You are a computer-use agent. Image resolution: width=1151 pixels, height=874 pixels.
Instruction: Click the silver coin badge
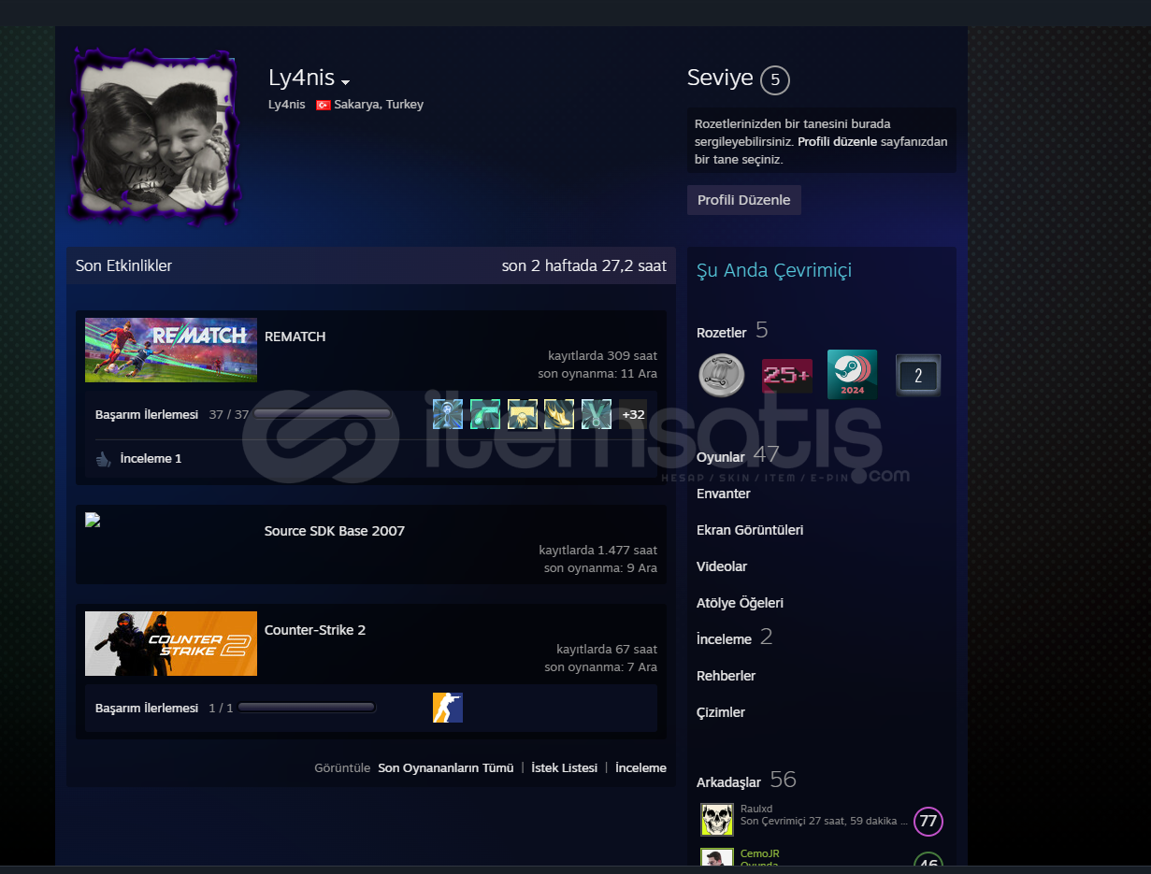click(722, 375)
